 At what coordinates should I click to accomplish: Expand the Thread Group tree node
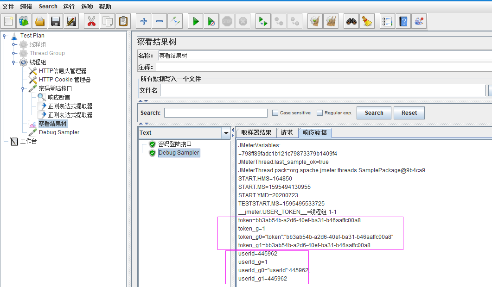[x=14, y=53]
